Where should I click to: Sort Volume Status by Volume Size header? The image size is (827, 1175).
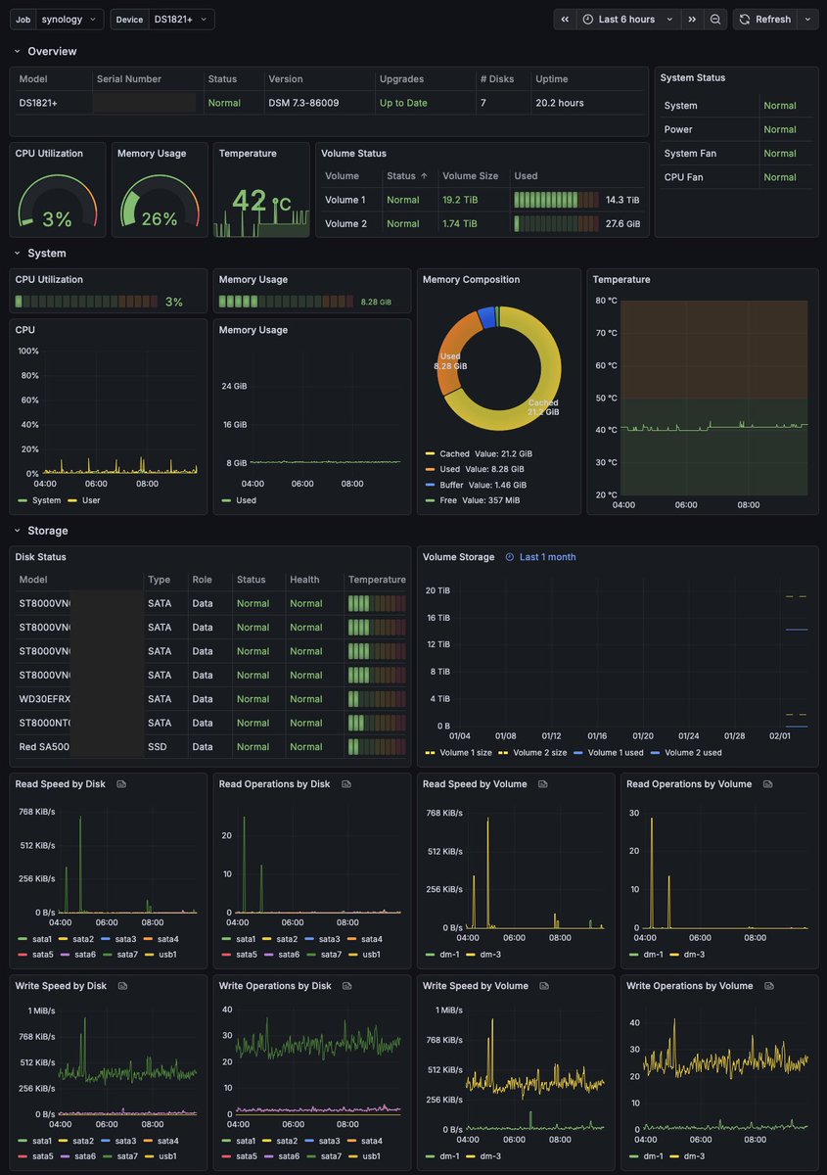tap(470, 176)
